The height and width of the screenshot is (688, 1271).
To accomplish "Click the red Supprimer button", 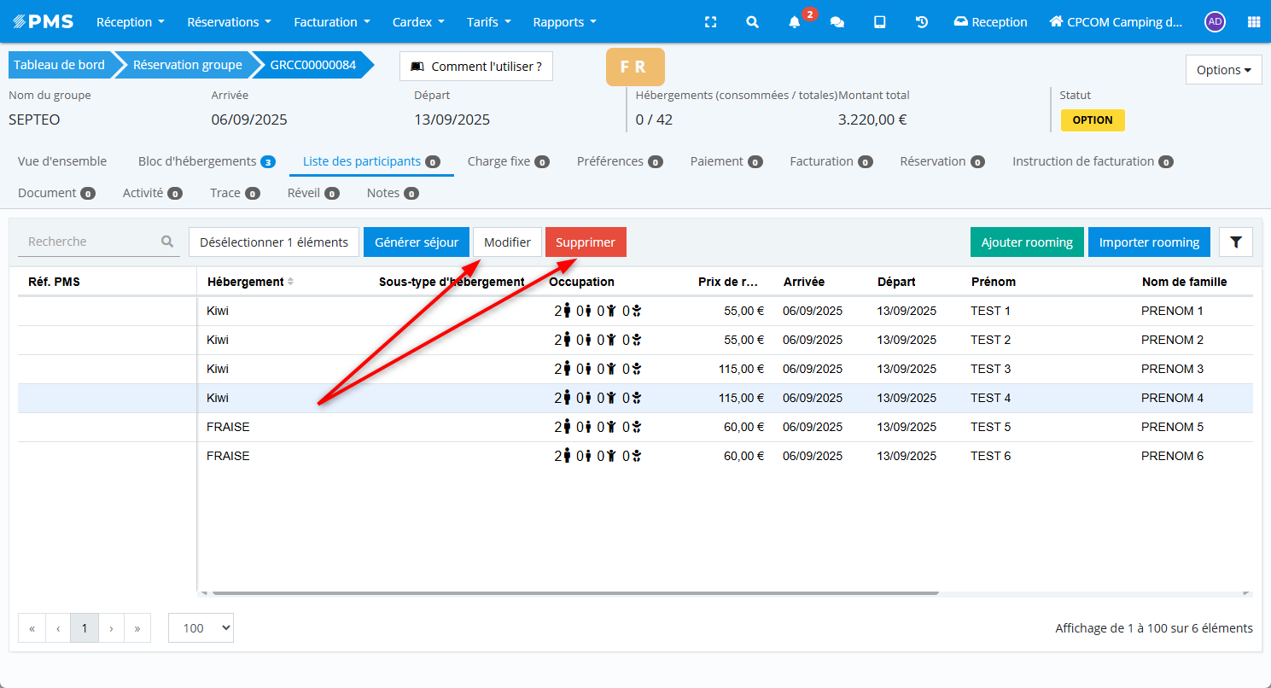I will (x=586, y=242).
